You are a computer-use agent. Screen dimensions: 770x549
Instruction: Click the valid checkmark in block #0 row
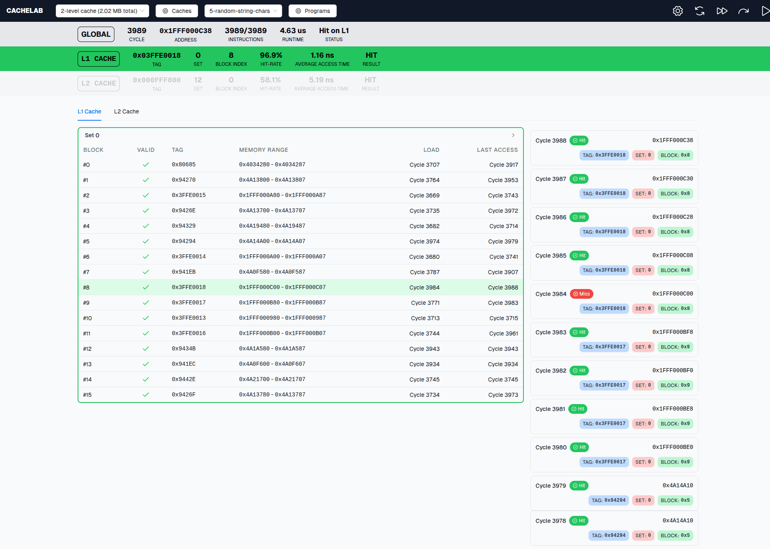click(x=146, y=165)
